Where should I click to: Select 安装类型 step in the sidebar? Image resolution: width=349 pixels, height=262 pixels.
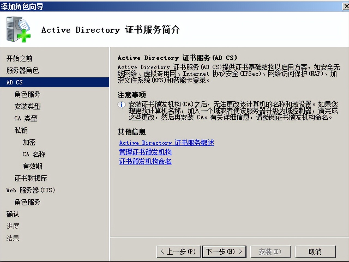[x=27, y=106]
